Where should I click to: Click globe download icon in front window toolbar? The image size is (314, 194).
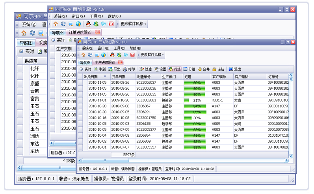tap(103, 55)
